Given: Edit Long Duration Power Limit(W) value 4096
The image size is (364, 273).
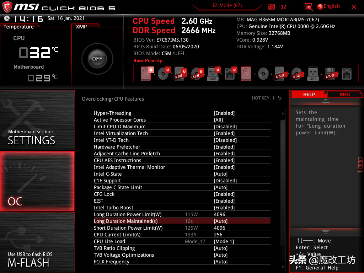Looking at the screenshot, I should 219,214.
